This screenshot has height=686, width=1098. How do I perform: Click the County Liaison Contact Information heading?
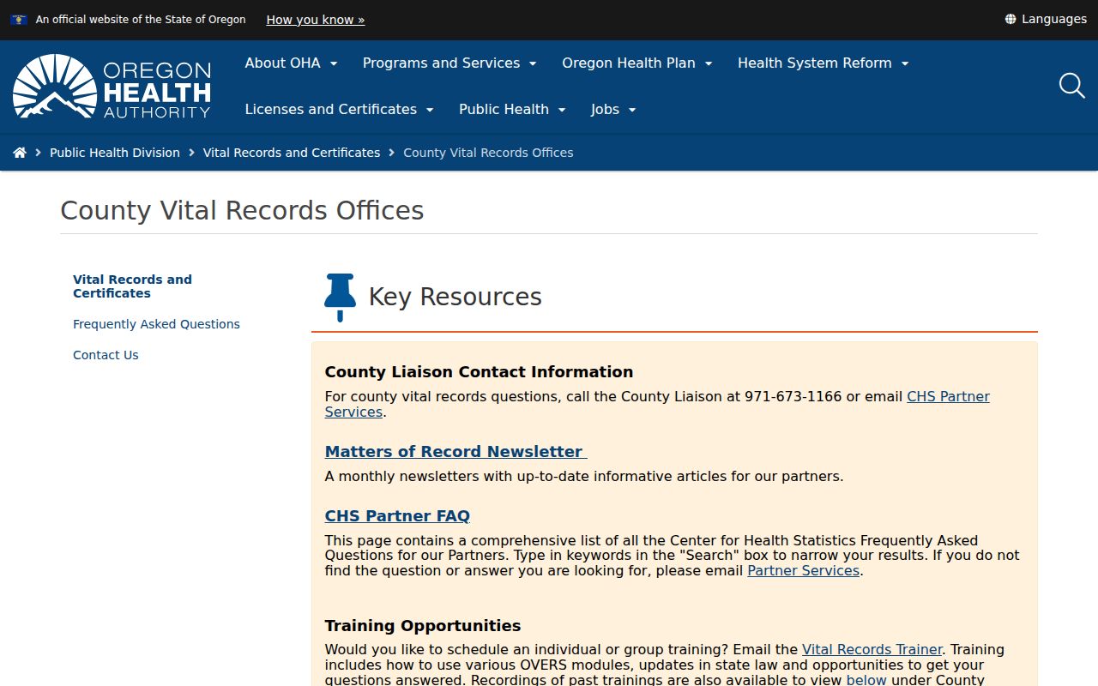point(479,372)
